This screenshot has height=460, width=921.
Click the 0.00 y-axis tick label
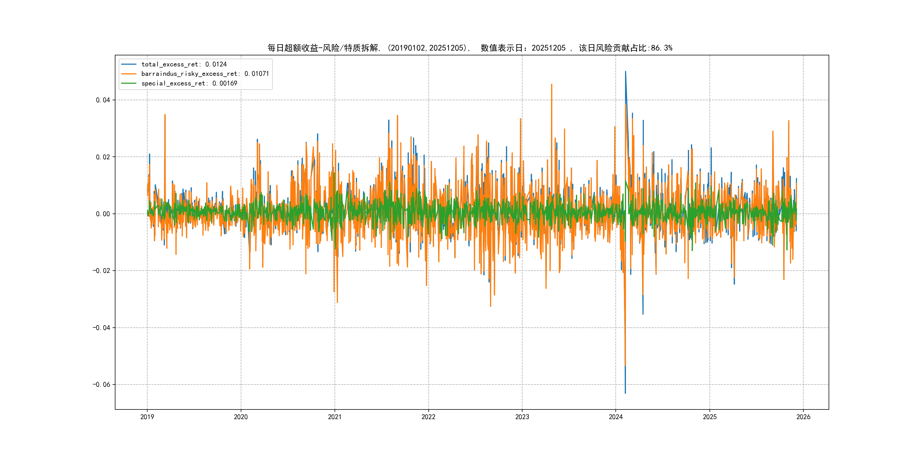[103, 214]
